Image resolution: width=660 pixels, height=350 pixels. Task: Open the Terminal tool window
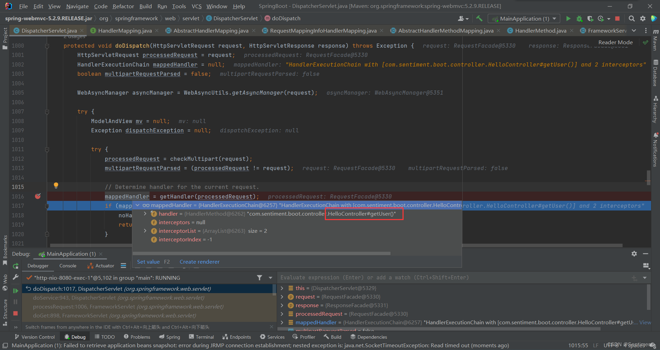click(201, 337)
